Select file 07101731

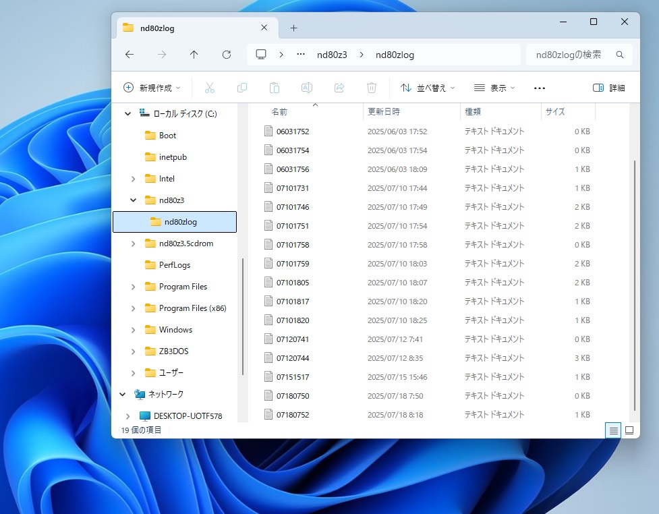tap(293, 188)
